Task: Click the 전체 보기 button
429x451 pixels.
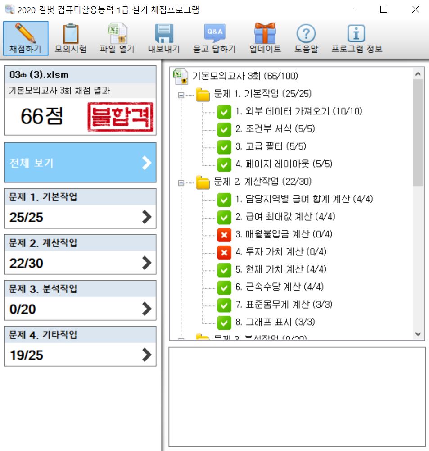Action: (x=80, y=163)
